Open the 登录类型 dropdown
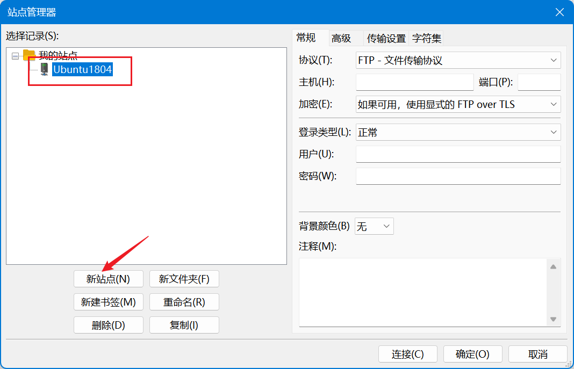This screenshot has height=369, width=574. (x=458, y=132)
